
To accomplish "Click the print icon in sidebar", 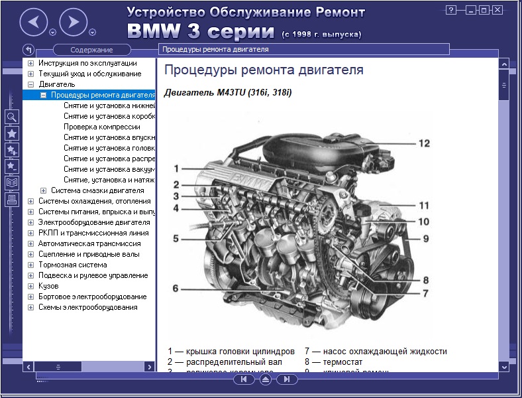I will [12, 199].
